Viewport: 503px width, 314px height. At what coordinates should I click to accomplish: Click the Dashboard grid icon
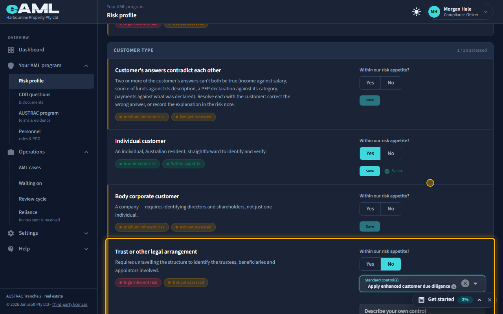pos(11,50)
